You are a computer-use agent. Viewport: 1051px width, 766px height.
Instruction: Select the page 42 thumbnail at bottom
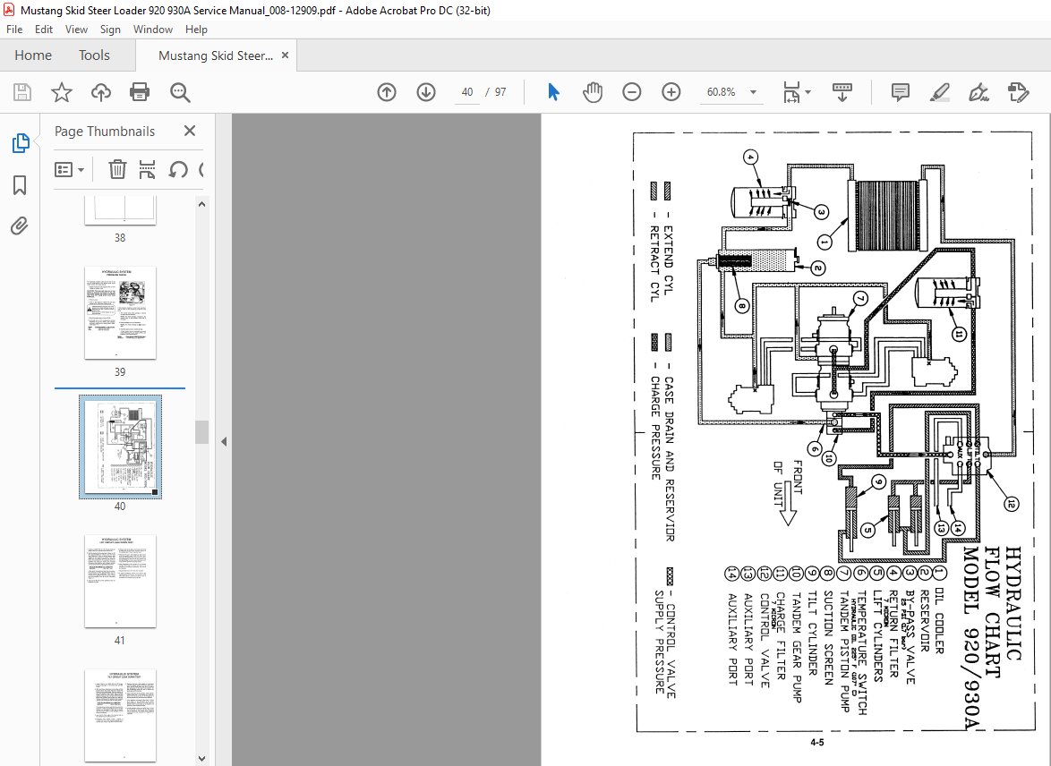pyautogui.click(x=120, y=715)
